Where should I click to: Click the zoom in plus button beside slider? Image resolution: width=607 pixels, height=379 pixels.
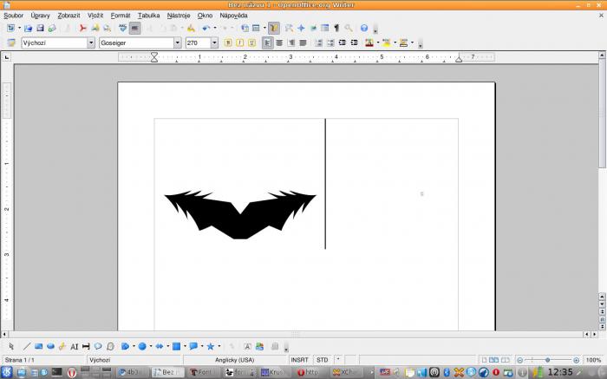576,360
